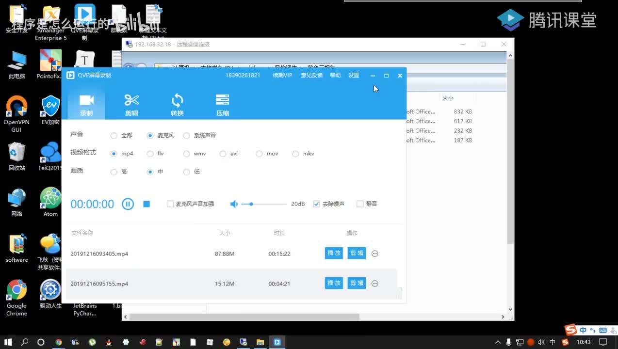Open the software desktop folder icon
Screen dimensions: 618x349
tap(17, 249)
